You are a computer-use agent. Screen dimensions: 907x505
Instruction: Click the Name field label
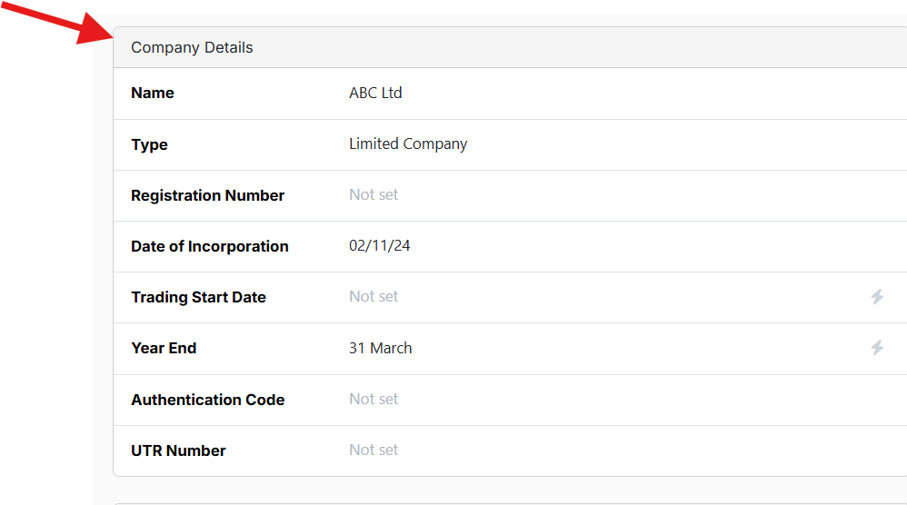click(153, 93)
